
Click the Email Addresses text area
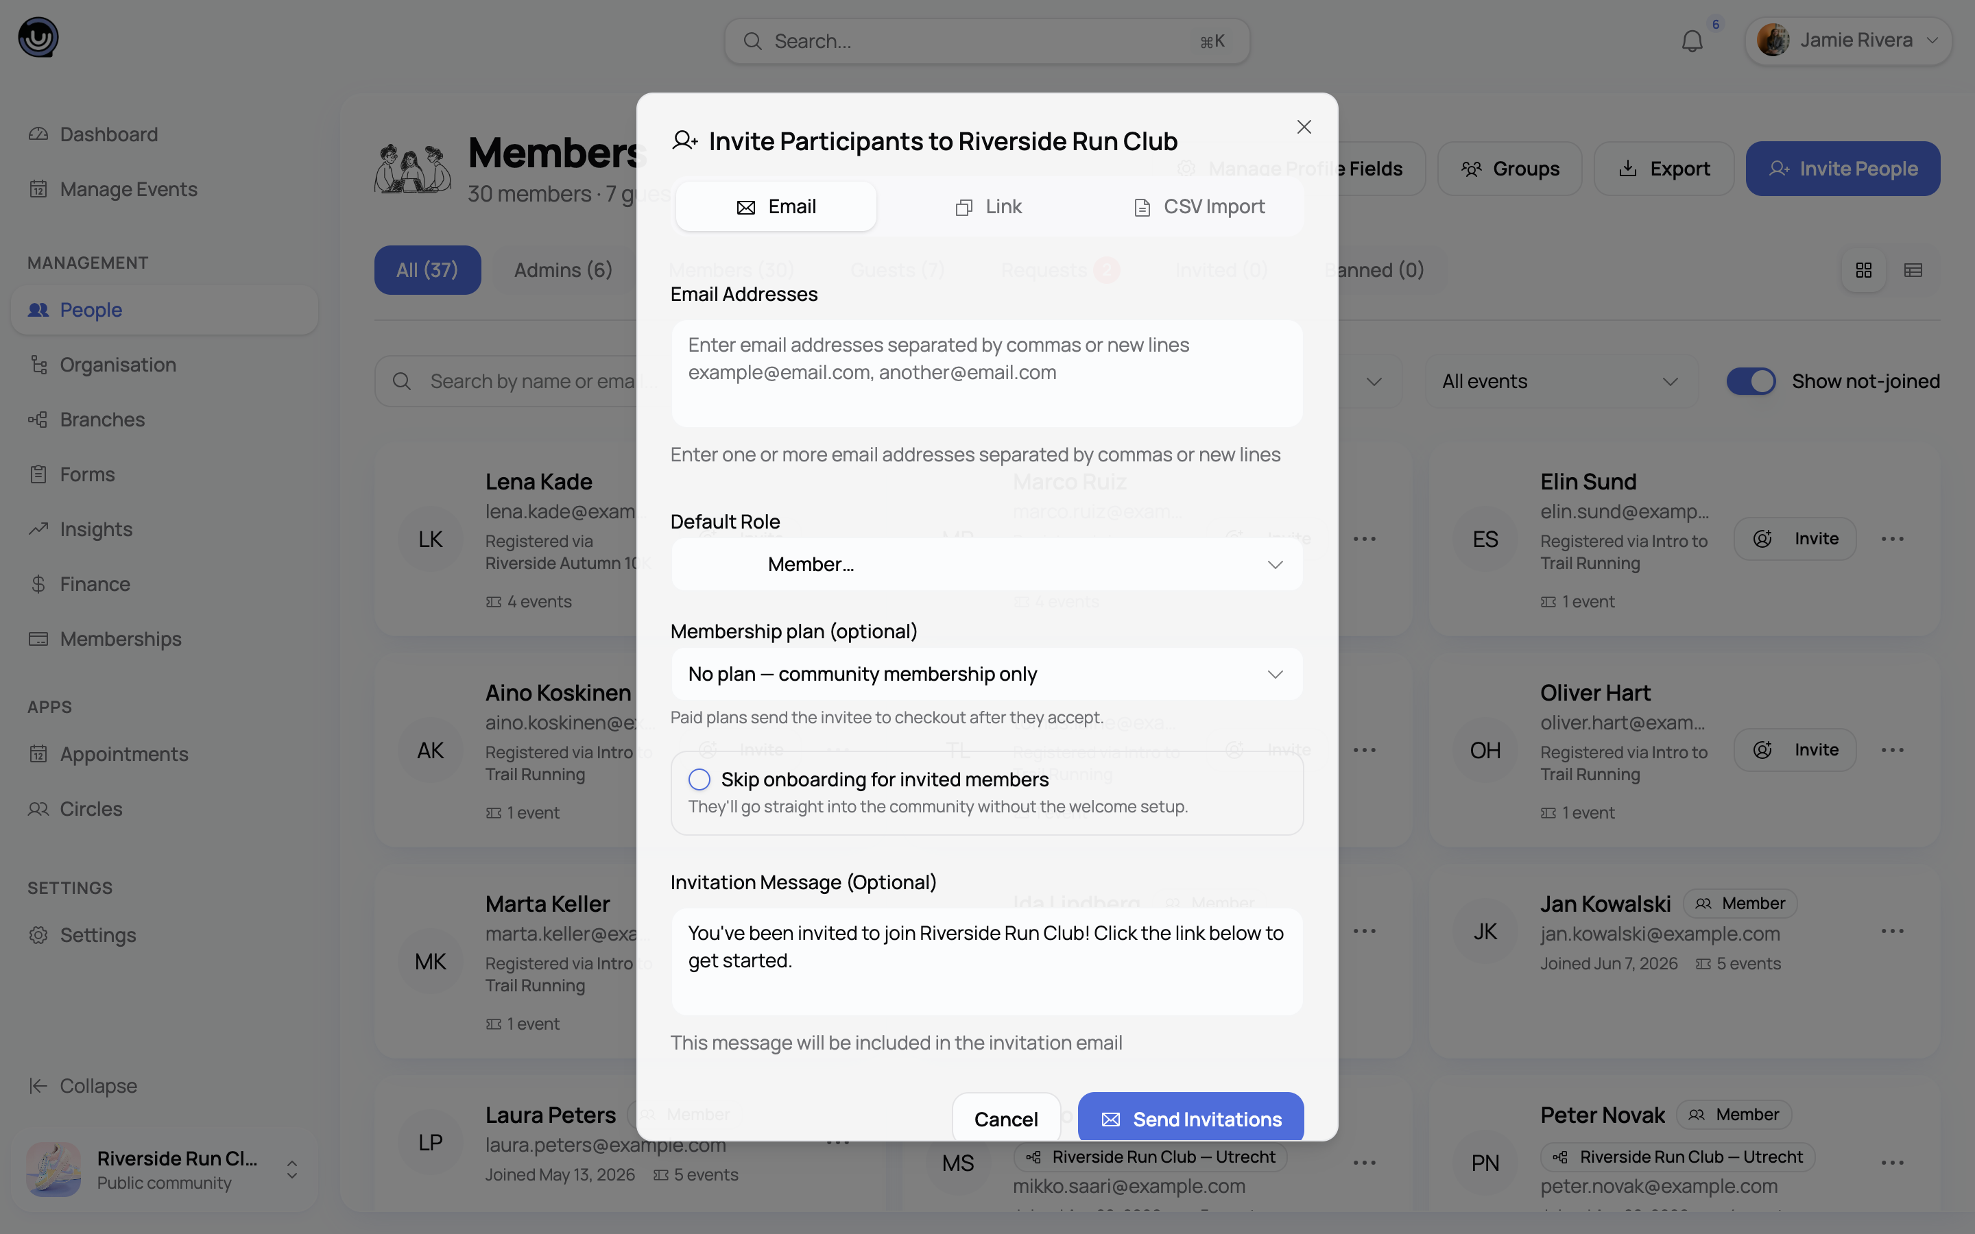coord(987,373)
